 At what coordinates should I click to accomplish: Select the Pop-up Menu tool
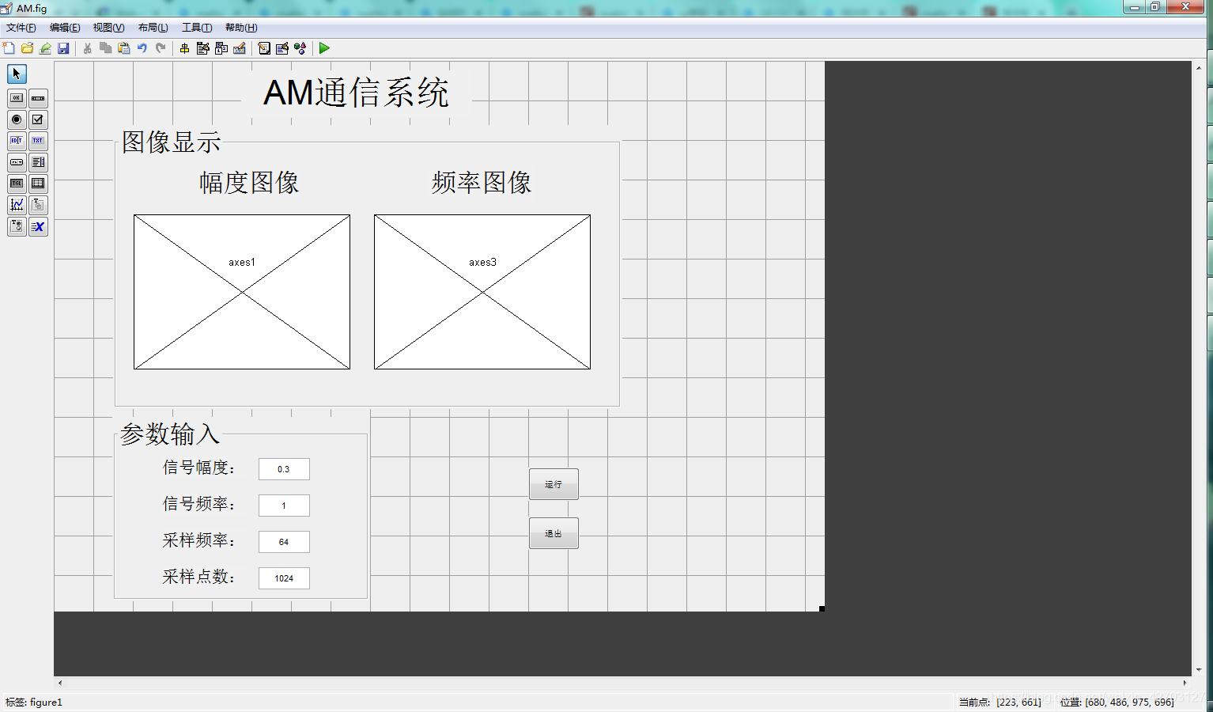point(16,162)
